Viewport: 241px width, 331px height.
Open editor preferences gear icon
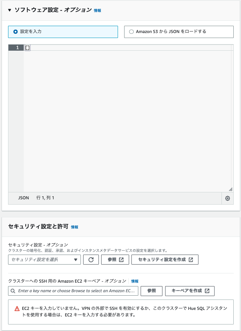coord(228,198)
